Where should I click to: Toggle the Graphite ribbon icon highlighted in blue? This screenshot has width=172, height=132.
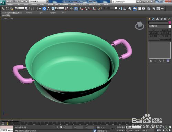(135, 9)
